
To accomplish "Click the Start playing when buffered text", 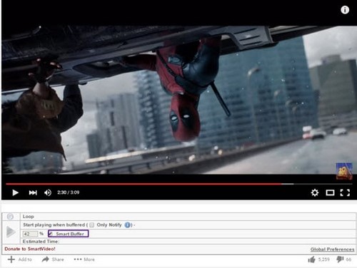I will (x=54, y=225).
